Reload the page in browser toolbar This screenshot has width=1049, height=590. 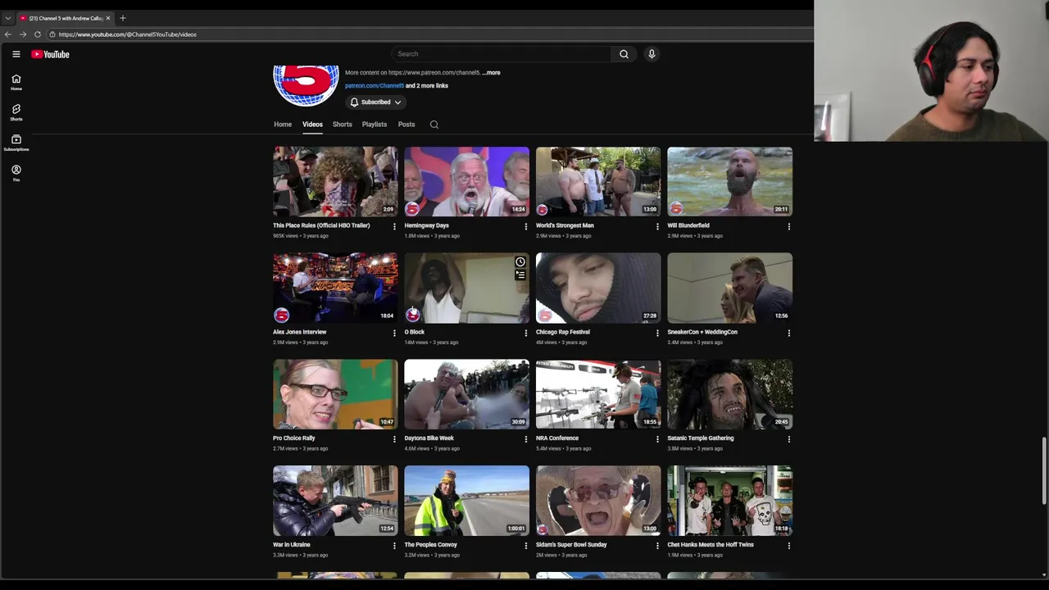point(38,34)
